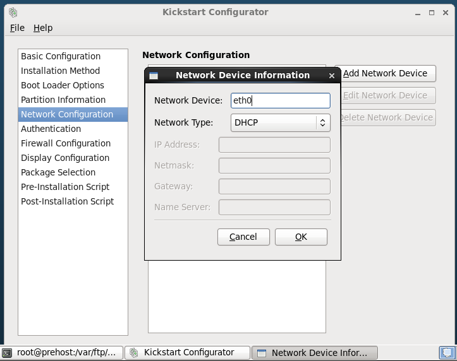
Task: Confirm the dialog with OK
Action: click(x=301, y=237)
